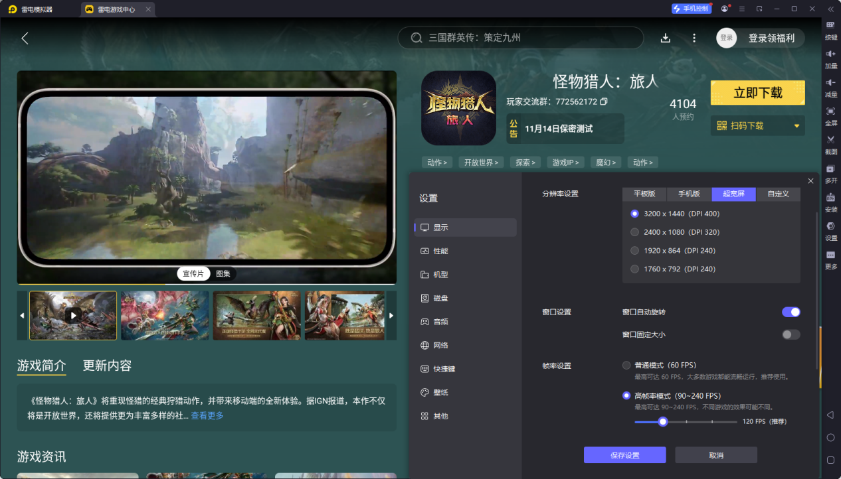The image size is (841, 479).
Task: Enable 窗口固定大小 toggle
Action: pyautogui.click(x=791, y=334)
